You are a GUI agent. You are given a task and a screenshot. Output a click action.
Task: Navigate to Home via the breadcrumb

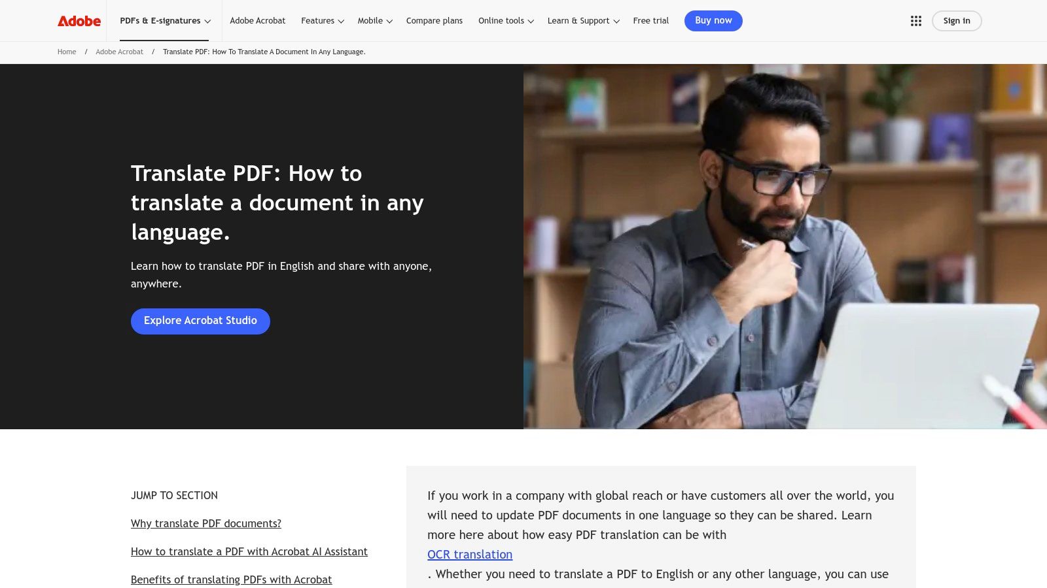pyautogui.click(x=66, y=52)
